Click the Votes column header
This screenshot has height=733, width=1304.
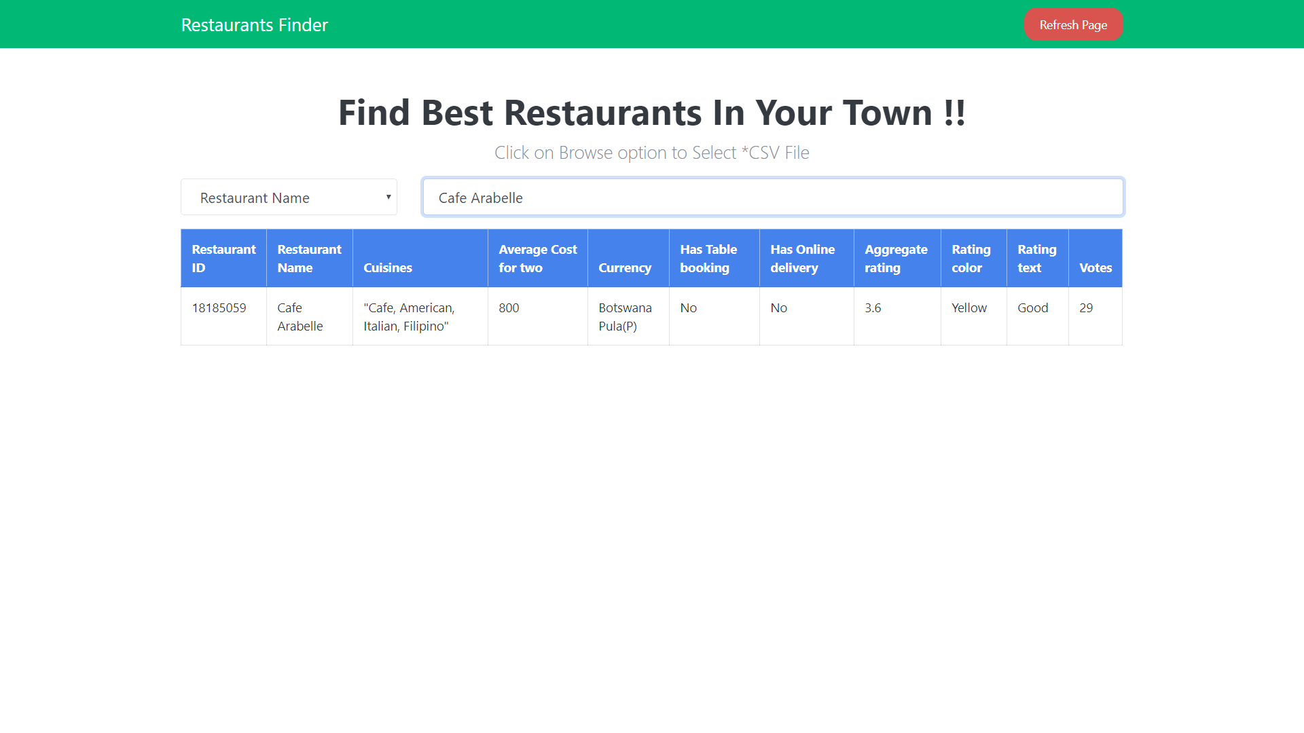coord(1095,267)
